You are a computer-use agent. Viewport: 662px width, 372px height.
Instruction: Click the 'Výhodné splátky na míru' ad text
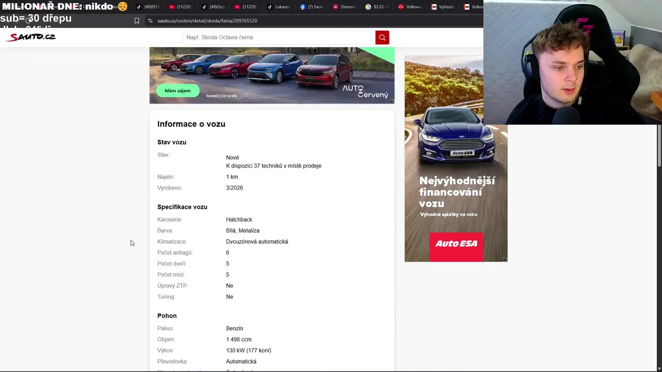pos(448,214)
